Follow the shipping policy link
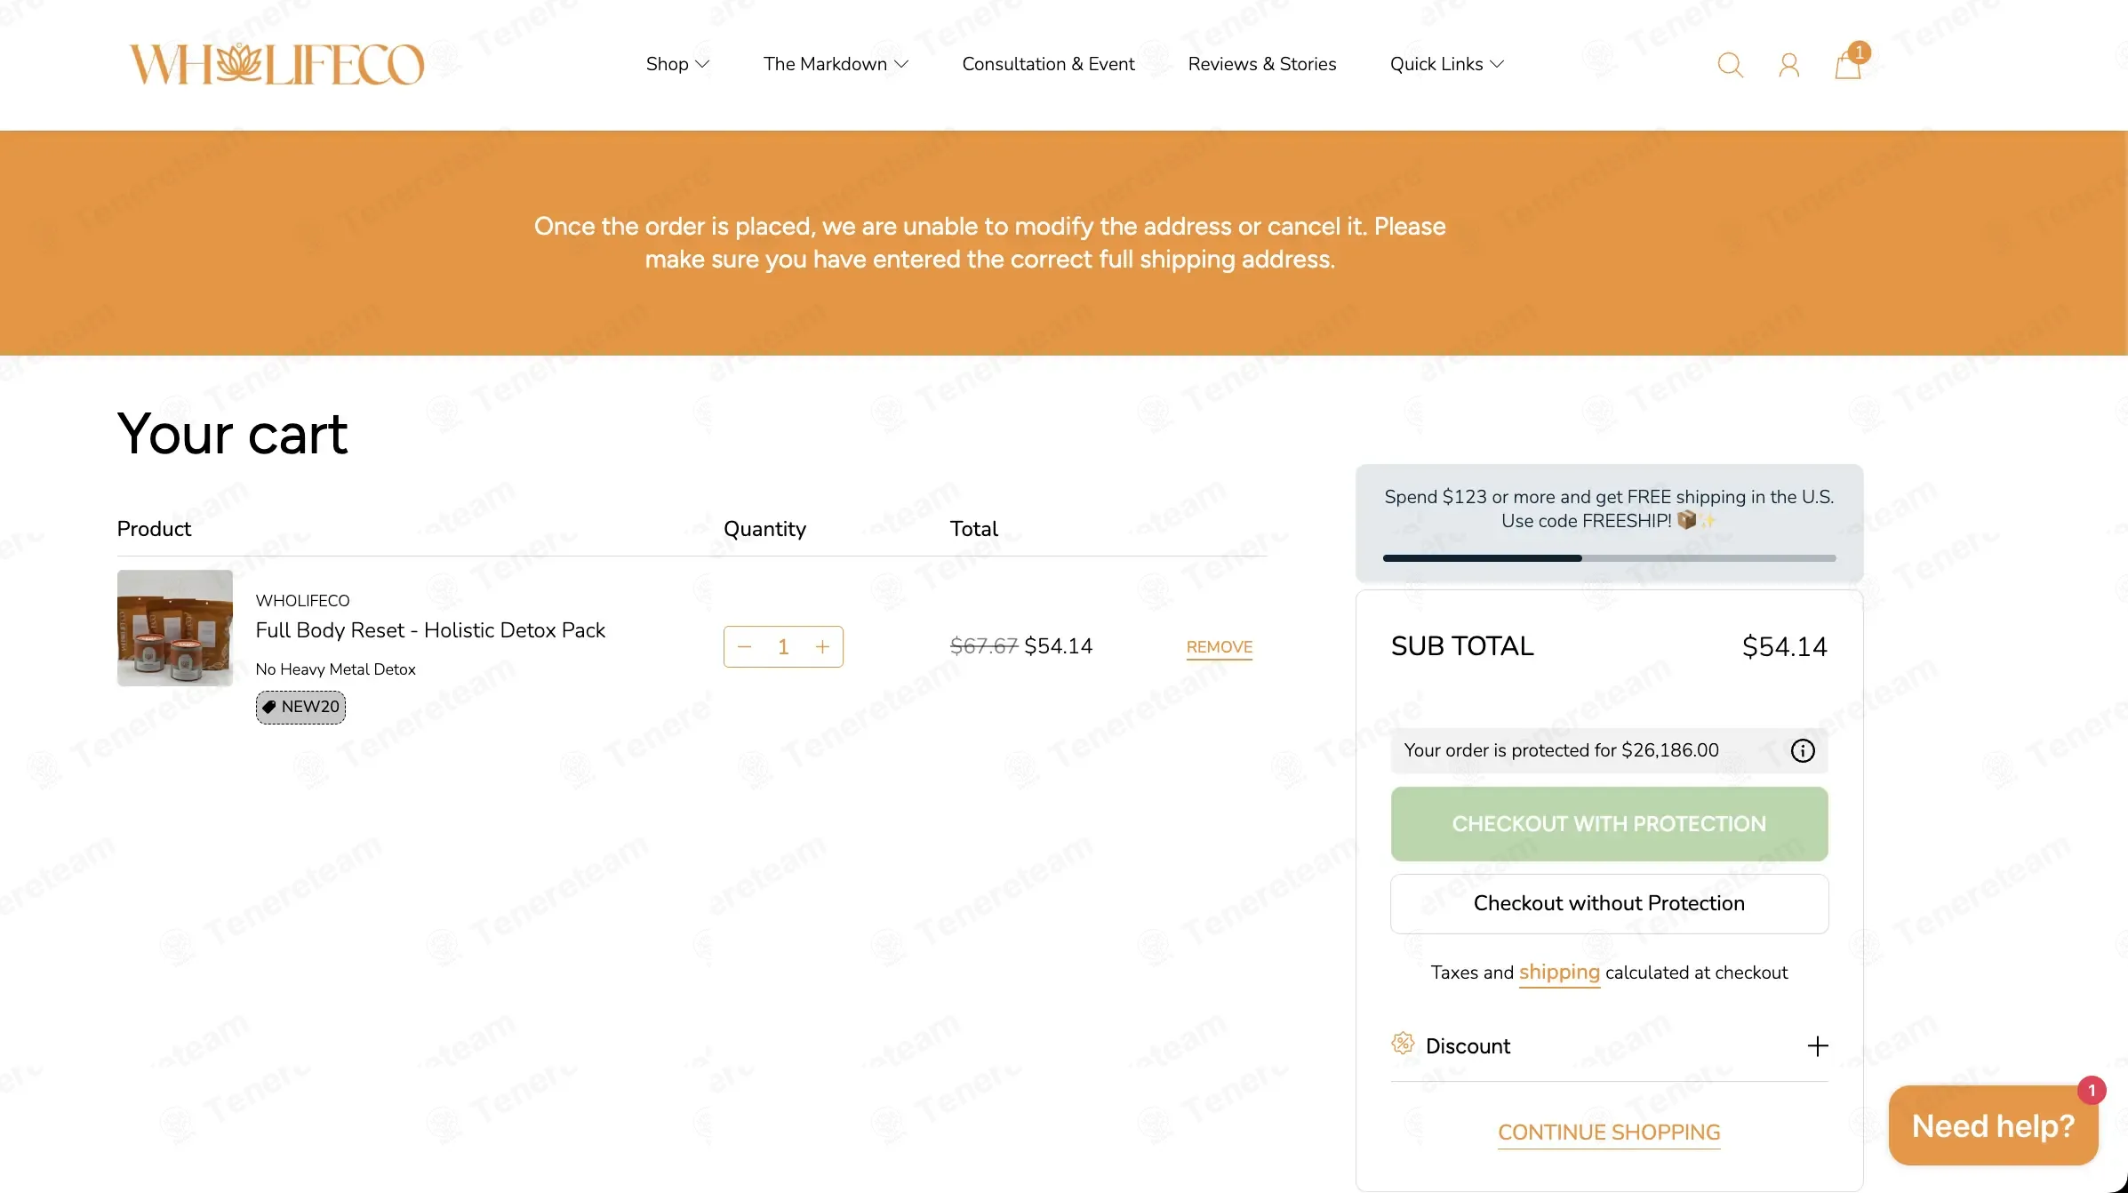 pyautogui.click(x=1559, y=973)
